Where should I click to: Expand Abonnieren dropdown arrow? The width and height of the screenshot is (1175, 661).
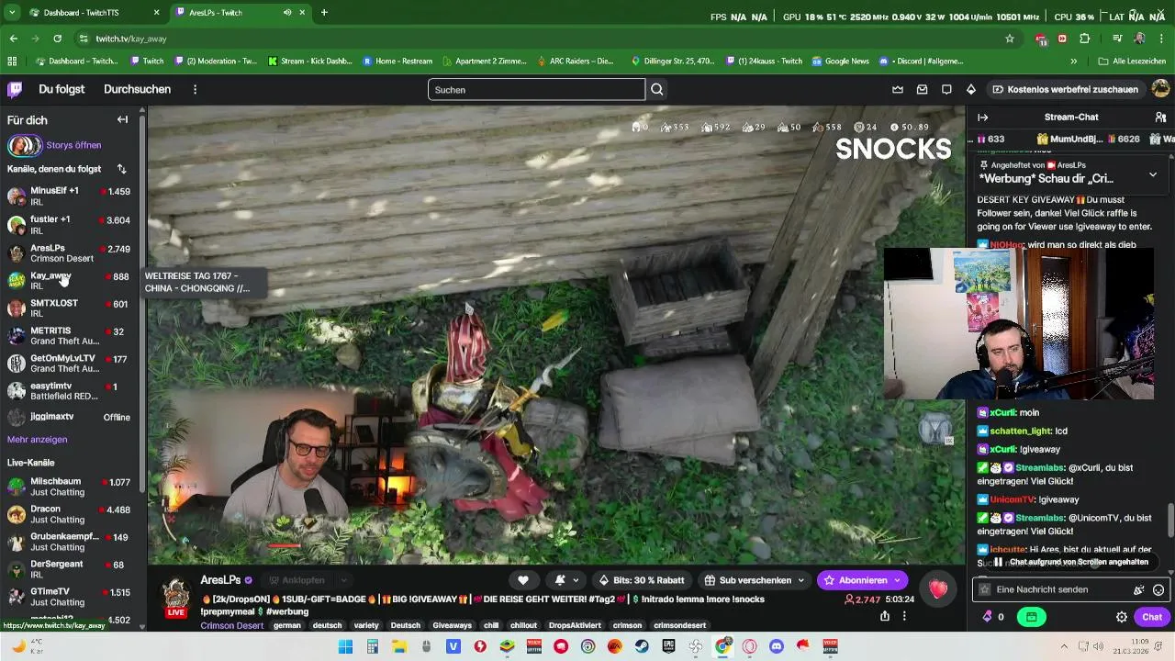[x=898, y=580]
